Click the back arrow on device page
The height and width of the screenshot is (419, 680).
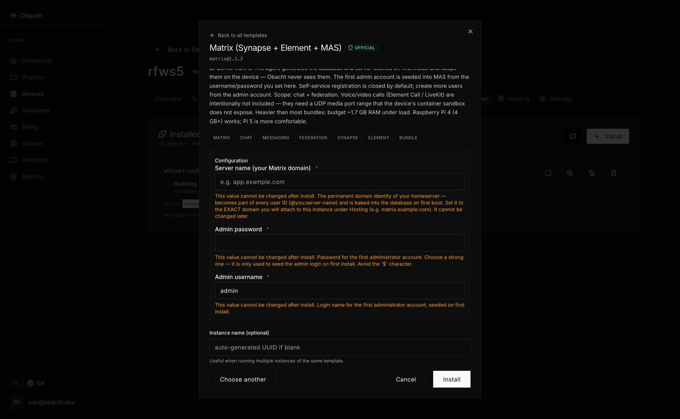[x=158, y=50]
